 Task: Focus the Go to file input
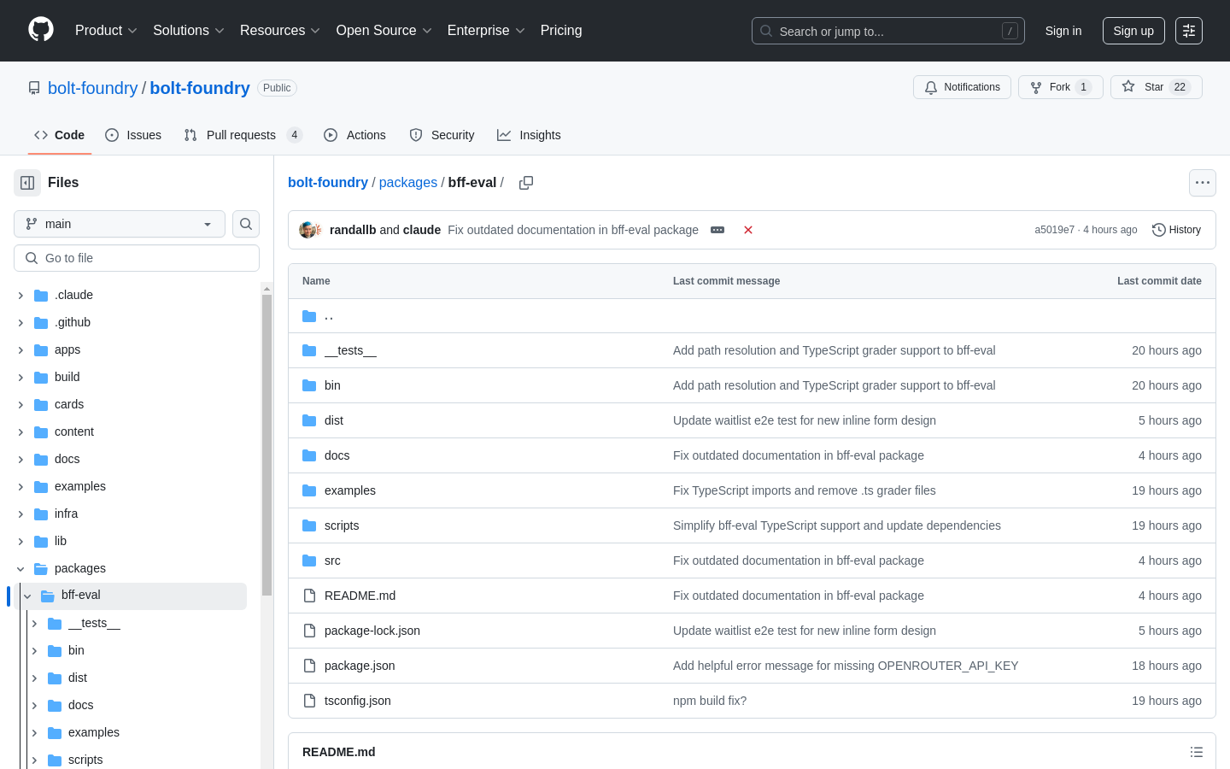(137, 258)
